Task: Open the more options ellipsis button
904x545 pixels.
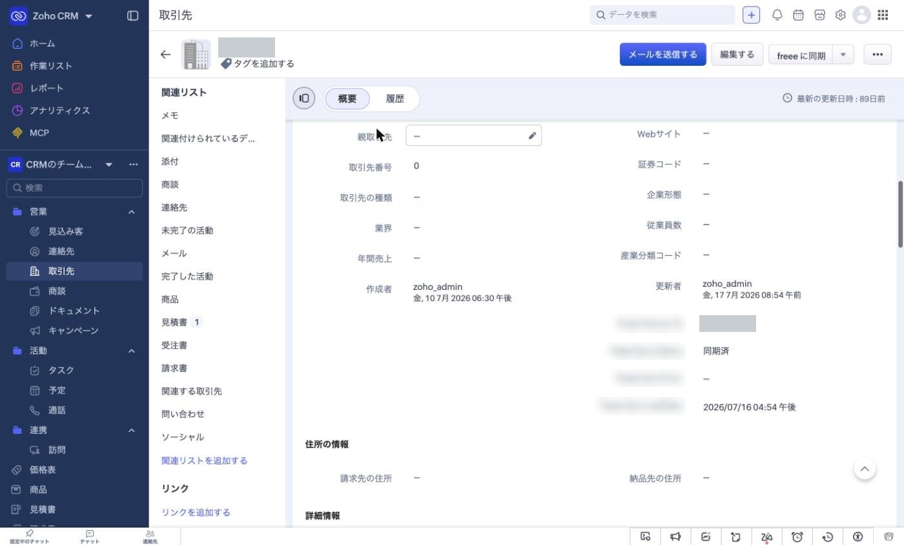Action: click(x=877, y=54)
